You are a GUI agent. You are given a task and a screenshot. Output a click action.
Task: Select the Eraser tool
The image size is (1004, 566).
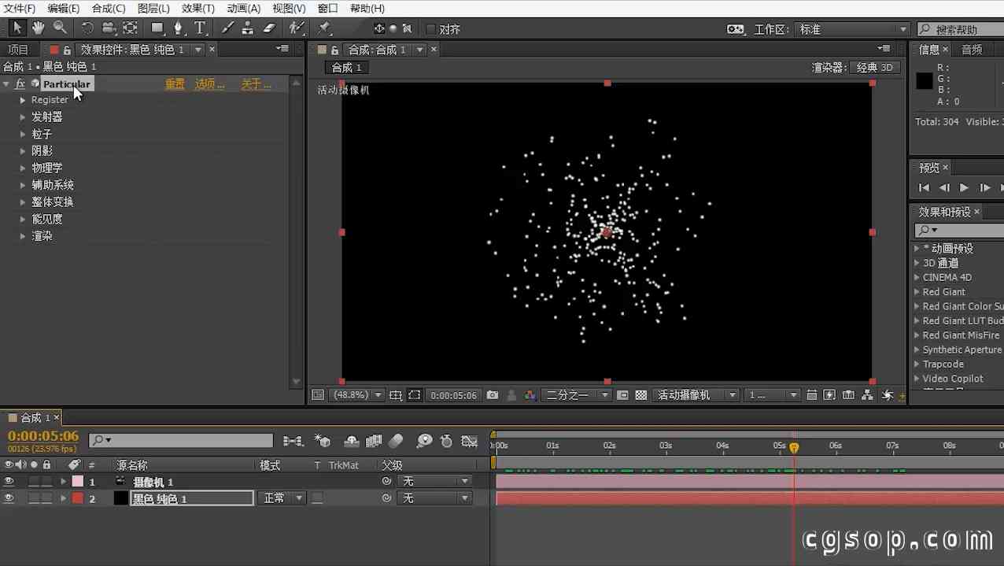(269, 28)
